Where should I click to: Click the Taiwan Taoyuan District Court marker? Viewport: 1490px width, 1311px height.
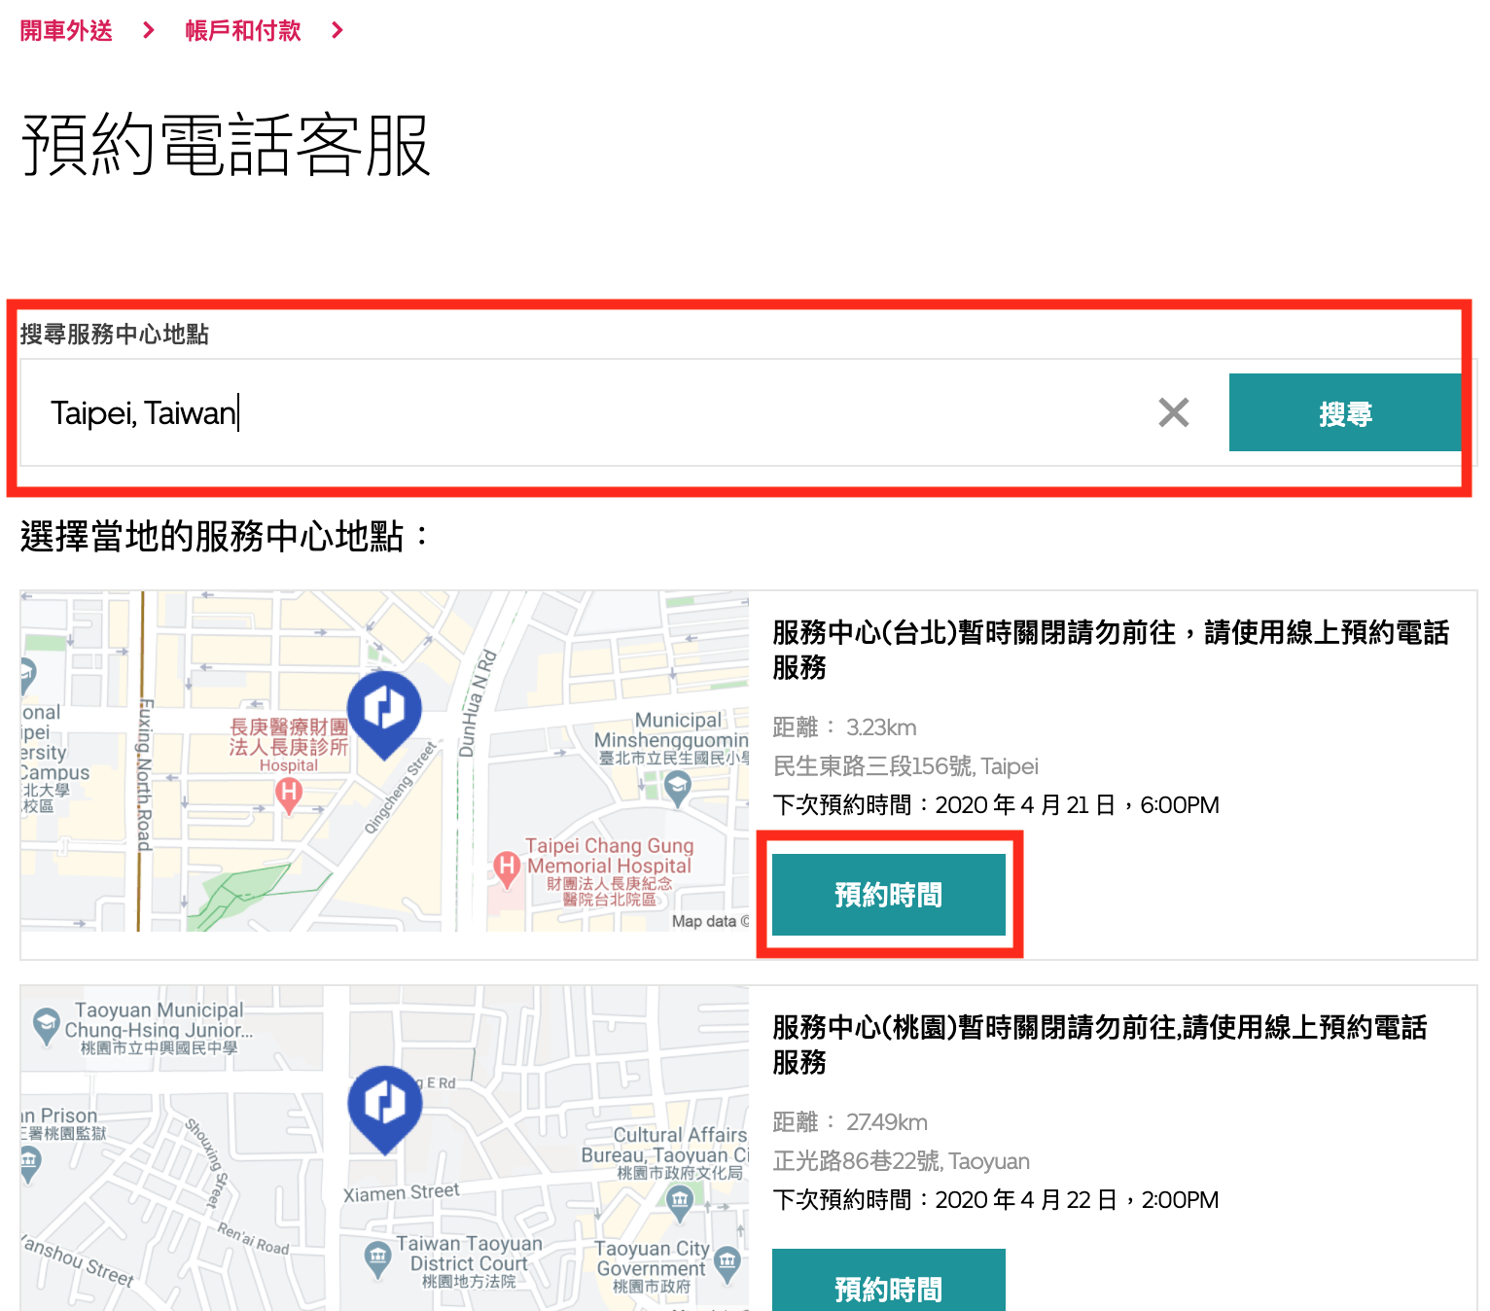coord(378,1258)
